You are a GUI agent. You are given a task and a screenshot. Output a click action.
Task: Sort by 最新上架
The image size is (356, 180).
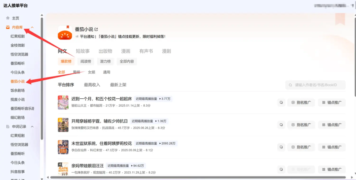point(118,85)
